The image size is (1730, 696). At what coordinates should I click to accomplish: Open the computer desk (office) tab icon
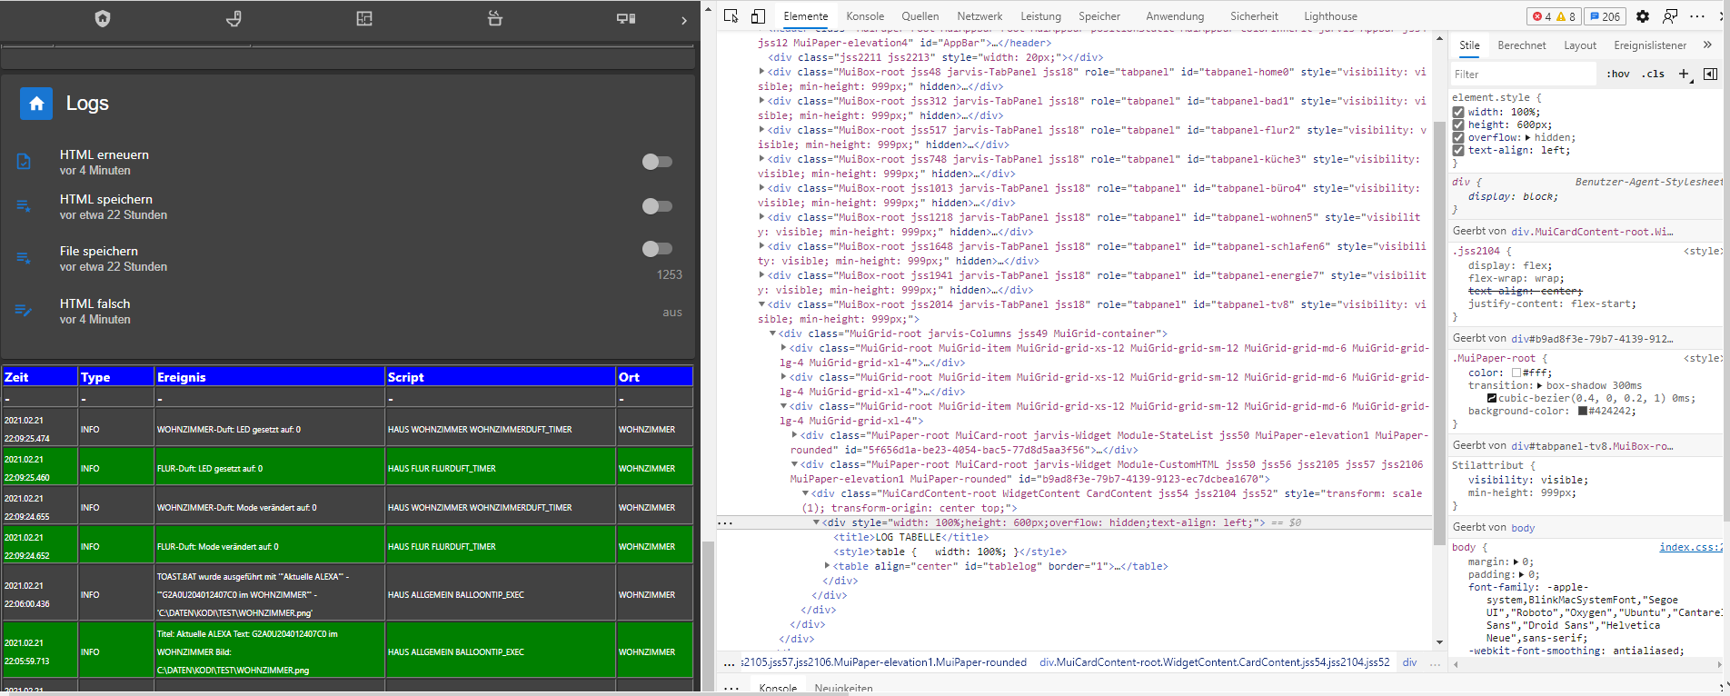coord(626,18)
